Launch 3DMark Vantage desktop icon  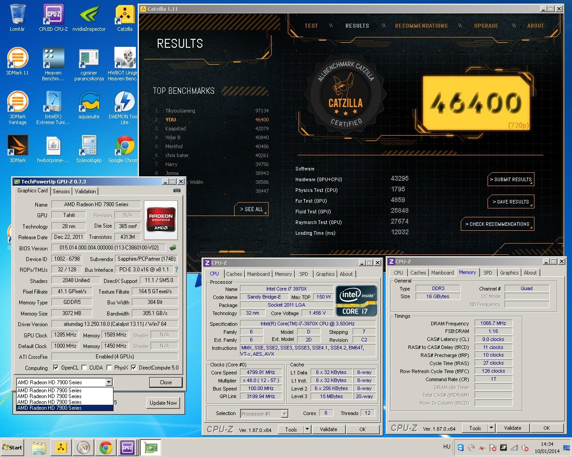(x=17, y=108)
